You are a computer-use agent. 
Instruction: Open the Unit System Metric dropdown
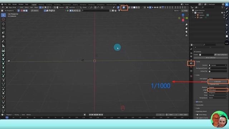(218, 79)
